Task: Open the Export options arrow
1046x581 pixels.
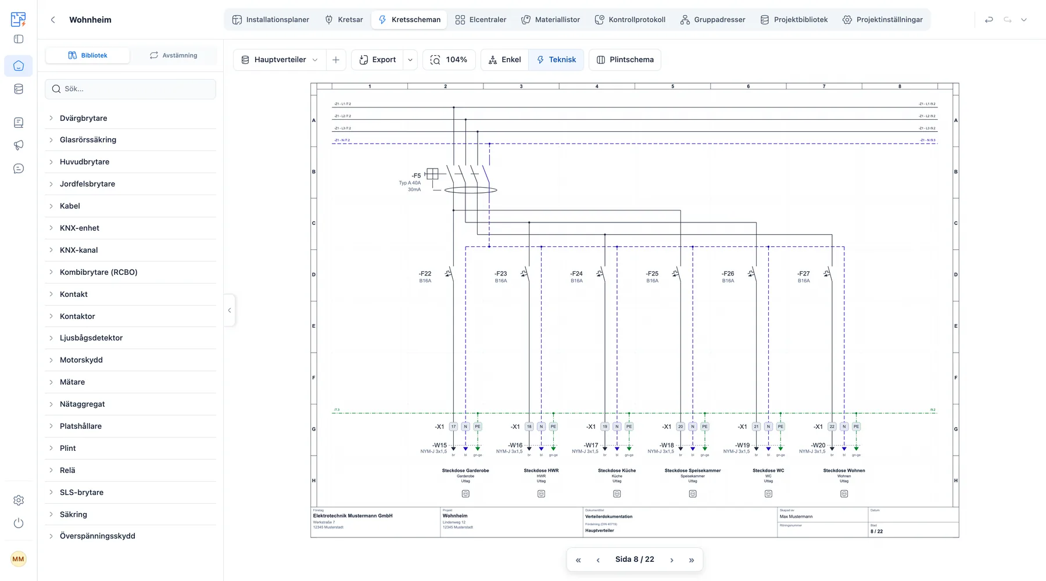Action: 410,60
